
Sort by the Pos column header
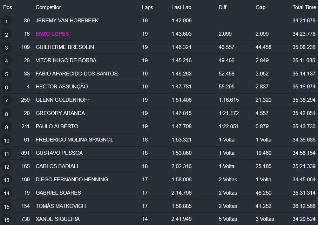(7, 7)
